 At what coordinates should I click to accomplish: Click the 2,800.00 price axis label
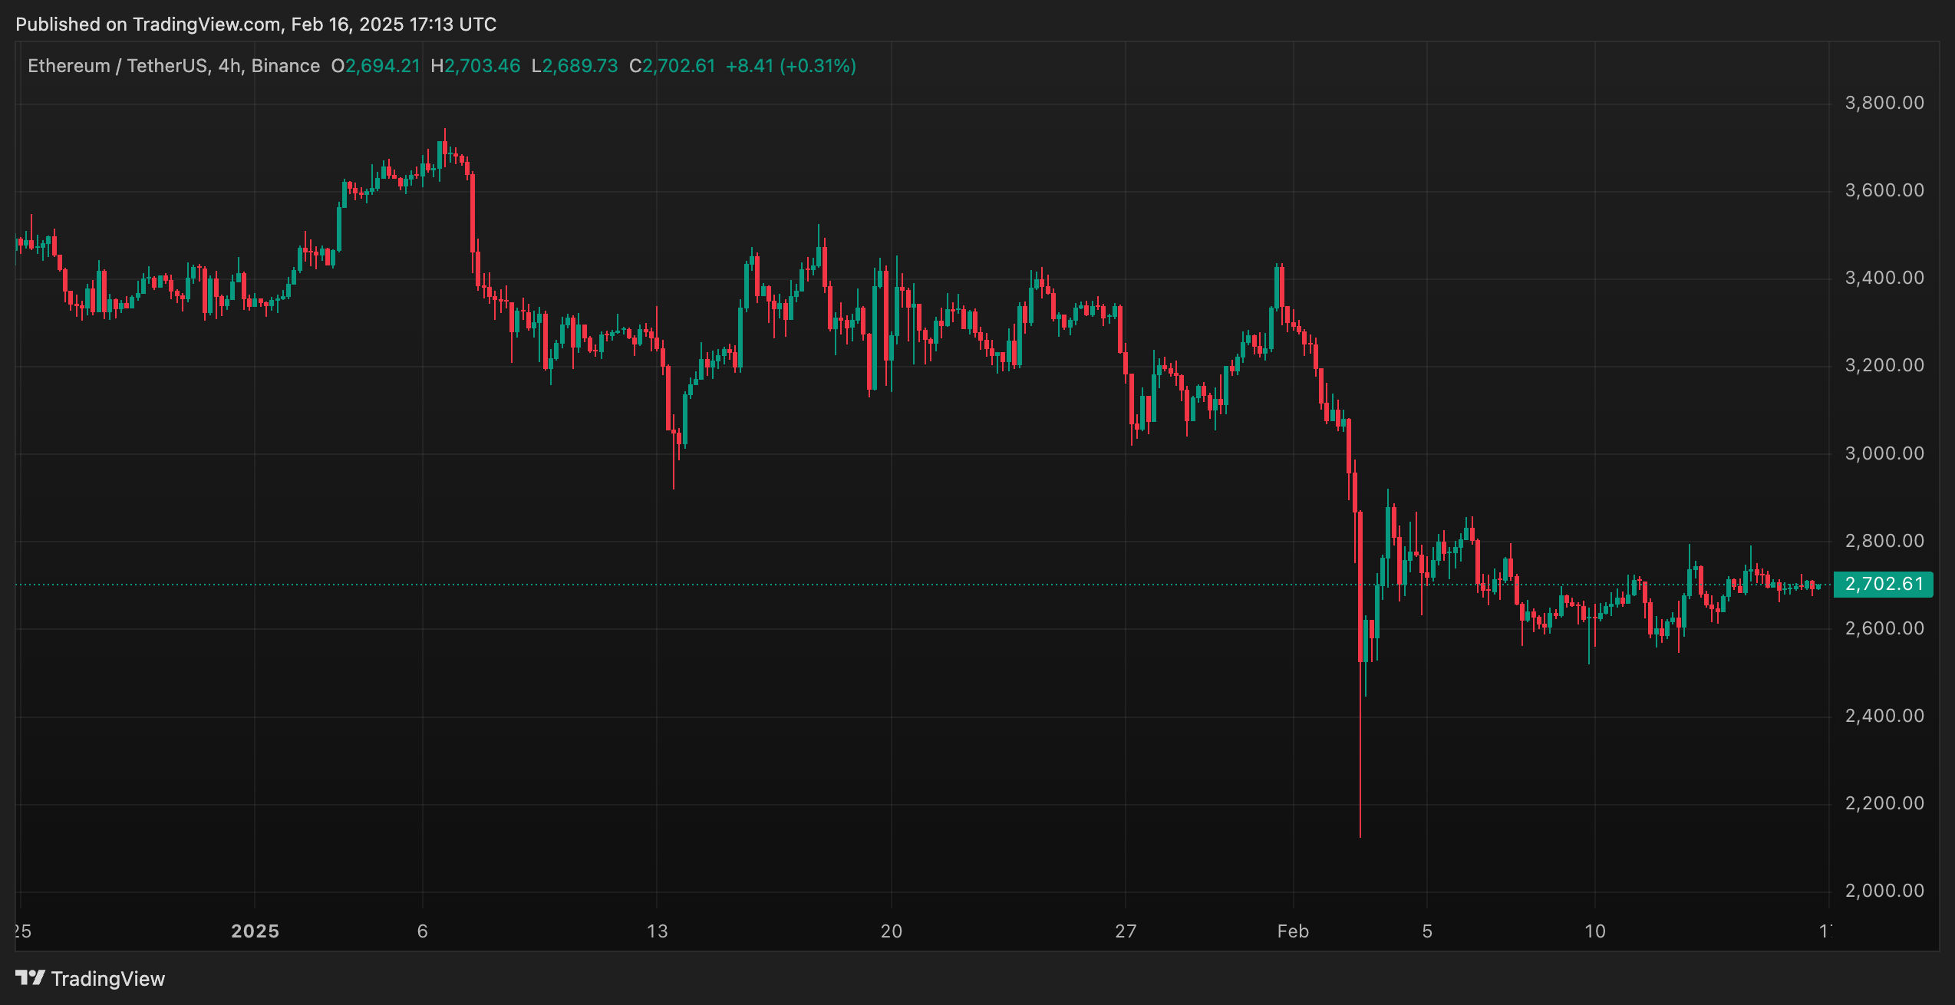tap(1884, 541)
